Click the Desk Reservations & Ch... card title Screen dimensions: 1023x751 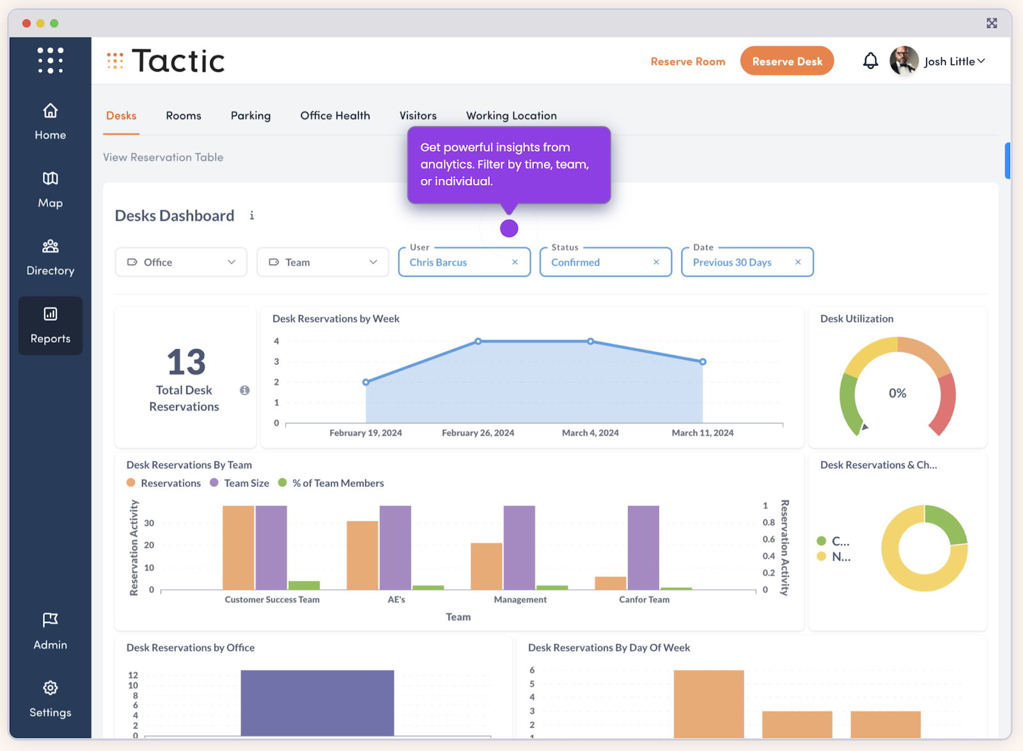coord(879,465)
